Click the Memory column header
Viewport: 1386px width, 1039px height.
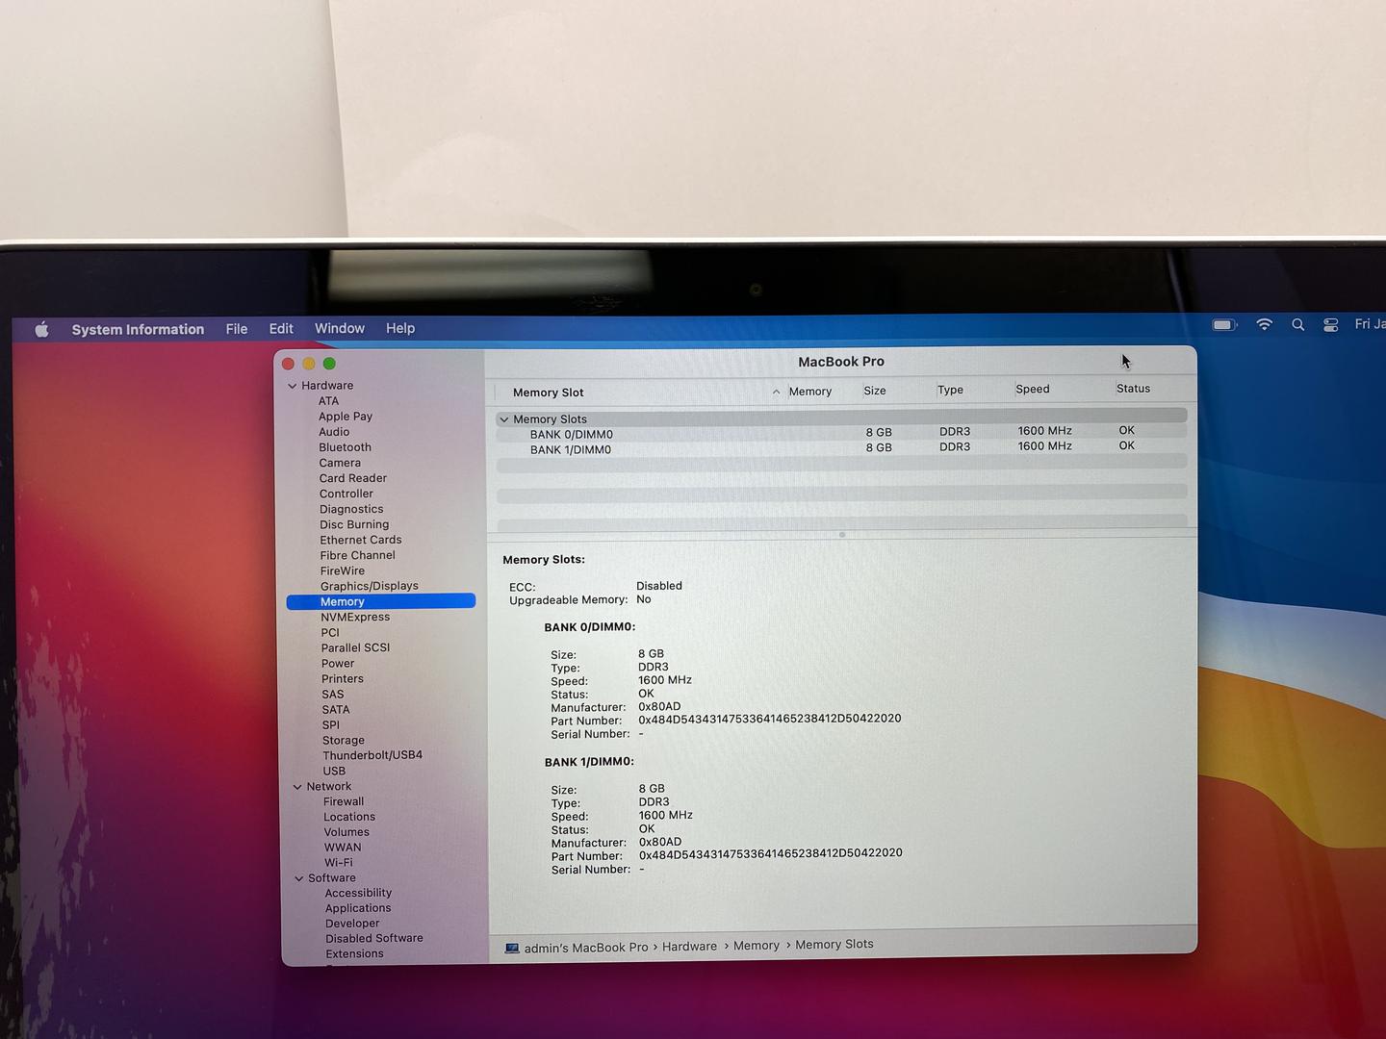pos(810,392)
